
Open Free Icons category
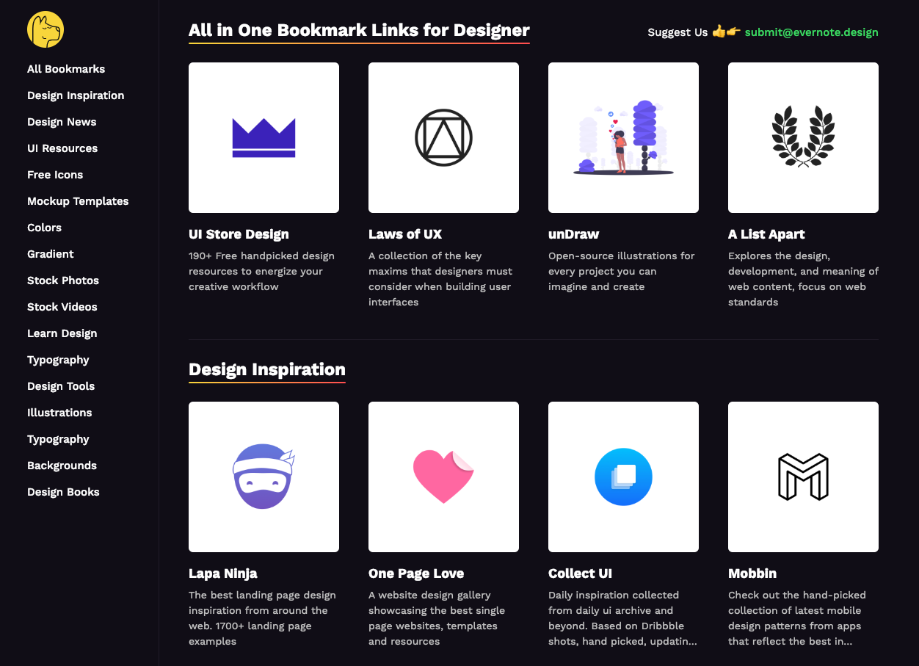click(55, 175)
